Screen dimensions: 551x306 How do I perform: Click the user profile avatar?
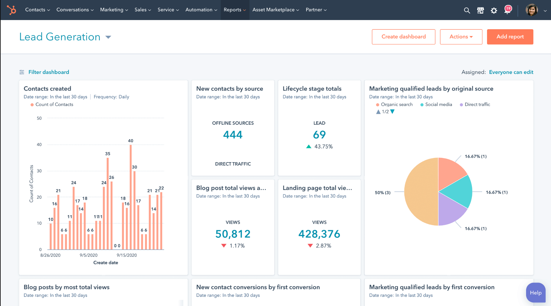(x=532, y=10)
